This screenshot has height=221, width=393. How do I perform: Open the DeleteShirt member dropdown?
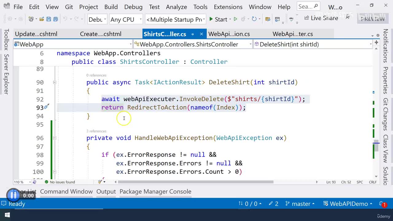click(x=313, y=44)
